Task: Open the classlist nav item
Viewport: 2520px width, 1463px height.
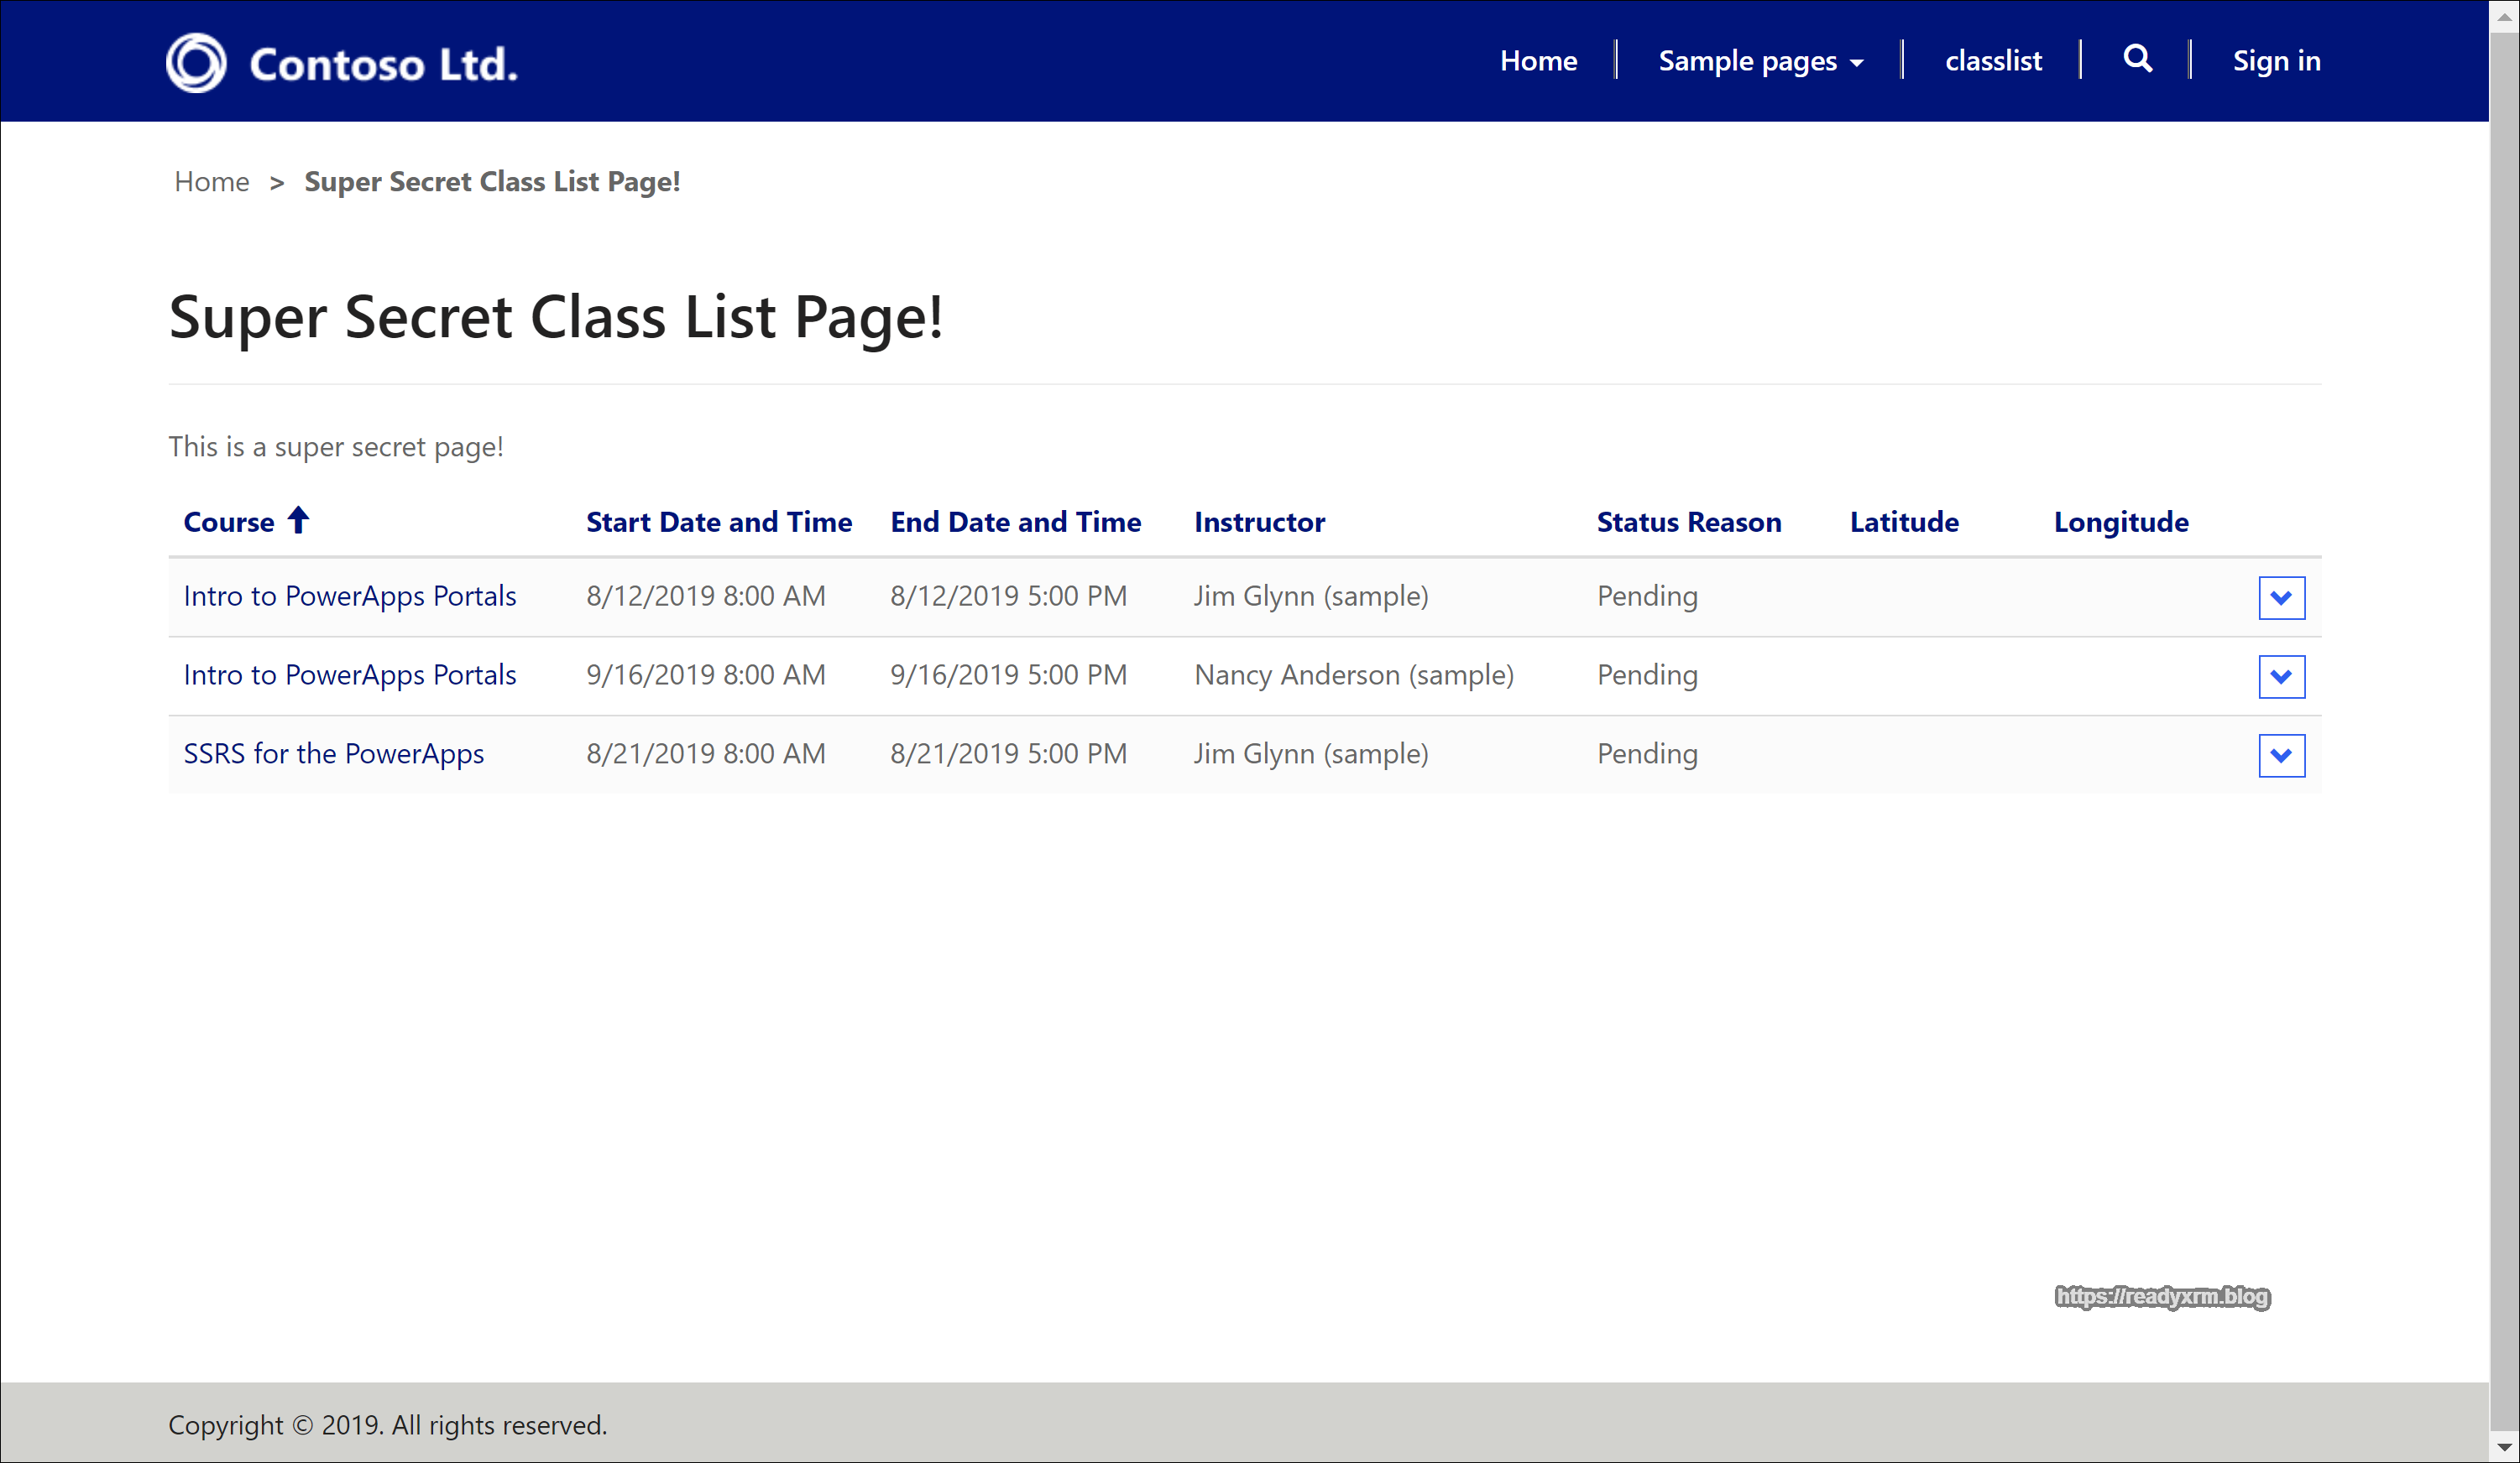Action: coord(1992,61)
